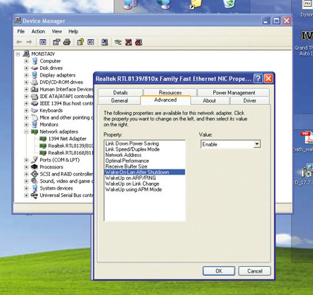313x295 pixels.
Task: Collapse the MONSTAIV root node
Action: click(18, 54)
